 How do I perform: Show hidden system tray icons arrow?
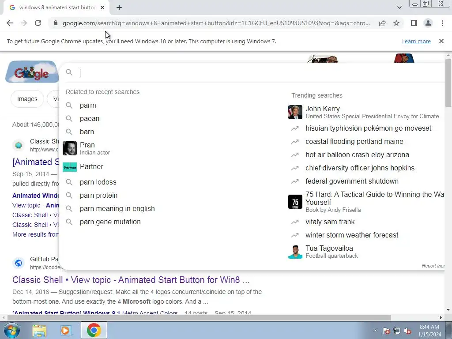(x=375, y=331)
